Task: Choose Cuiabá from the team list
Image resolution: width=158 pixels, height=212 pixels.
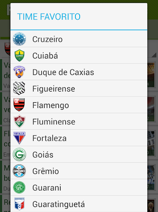Action: pos(79,55)
